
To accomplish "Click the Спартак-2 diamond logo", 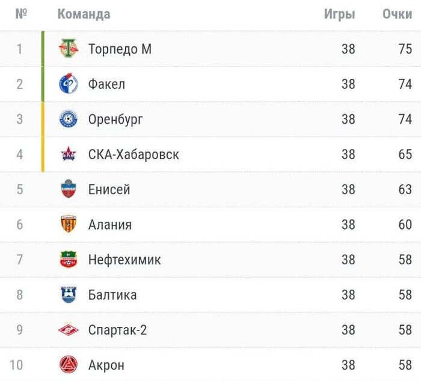I will (69, 329).
